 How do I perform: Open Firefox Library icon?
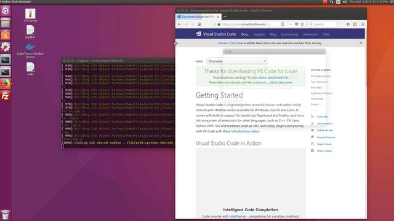(x=348, y=24)
